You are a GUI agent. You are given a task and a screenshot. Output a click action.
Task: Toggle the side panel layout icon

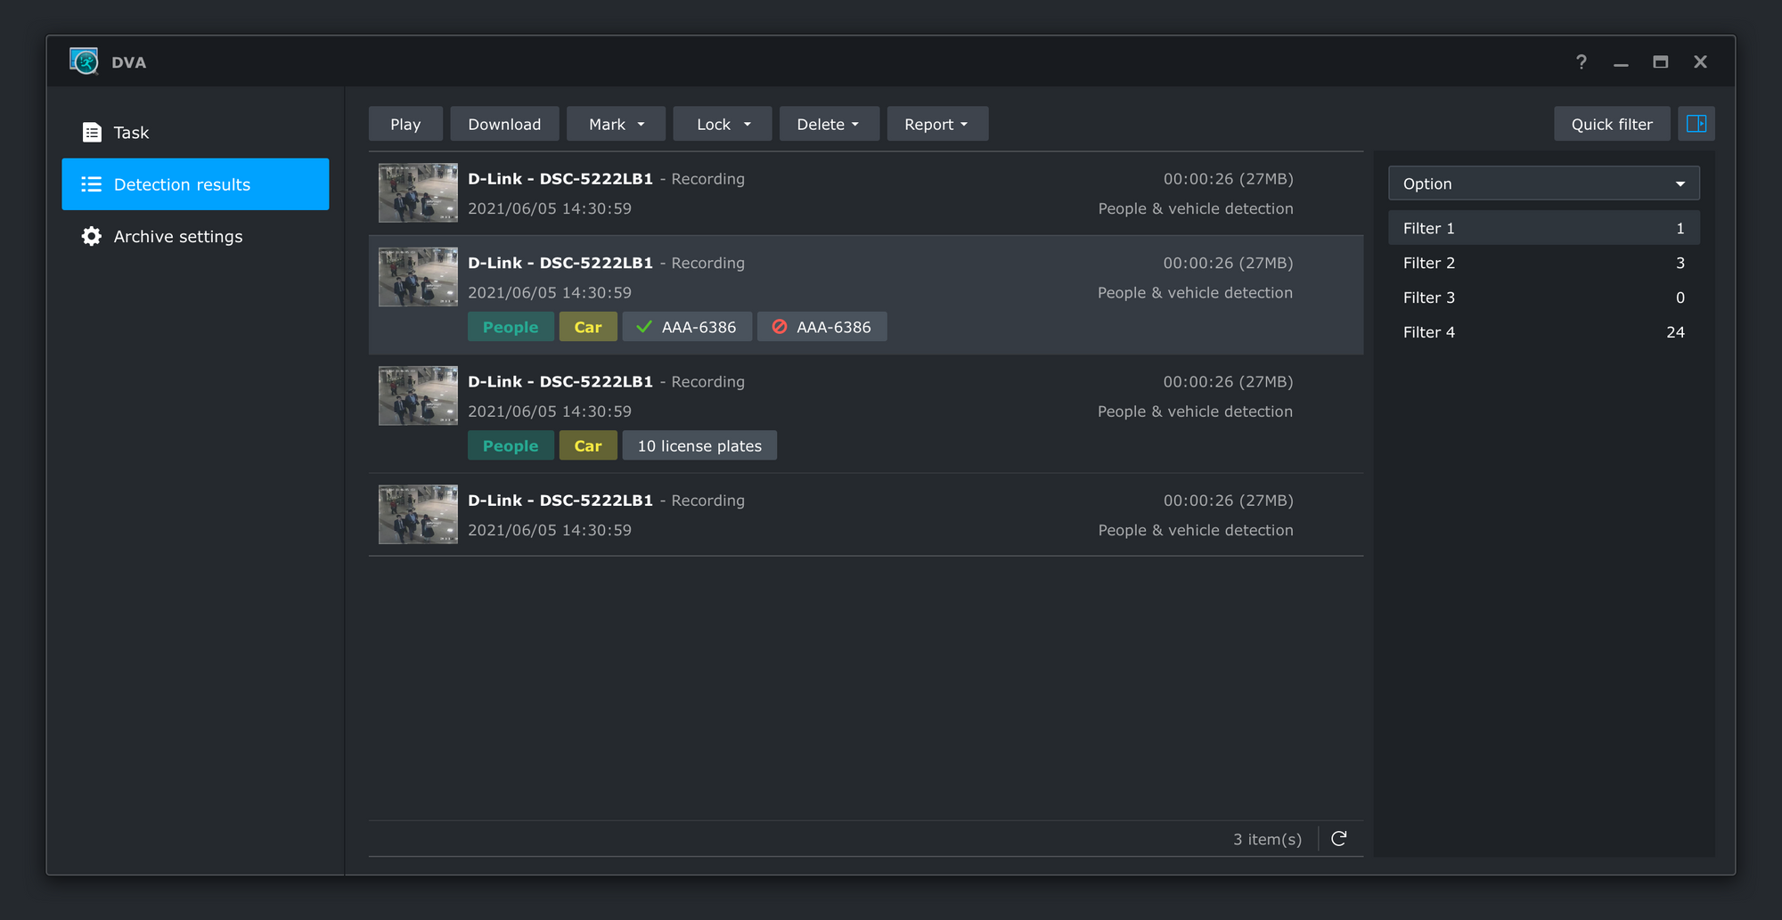click(x=1696, y=124)
